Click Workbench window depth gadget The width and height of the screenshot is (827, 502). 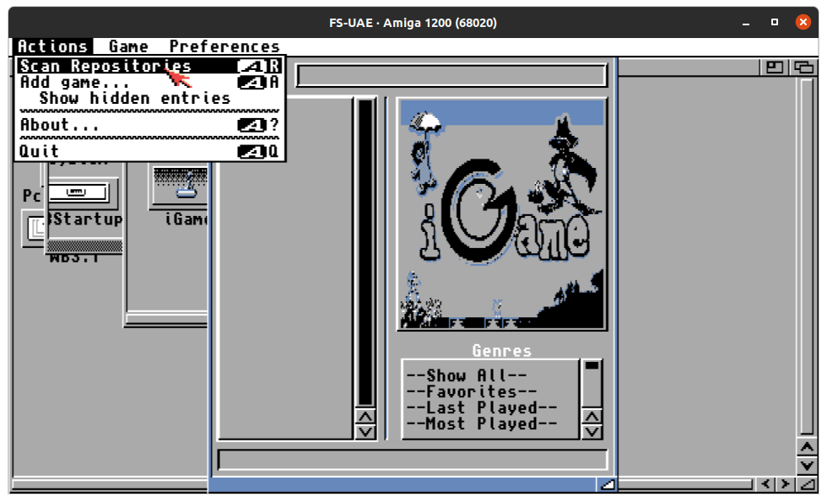[x=803, y=67]
